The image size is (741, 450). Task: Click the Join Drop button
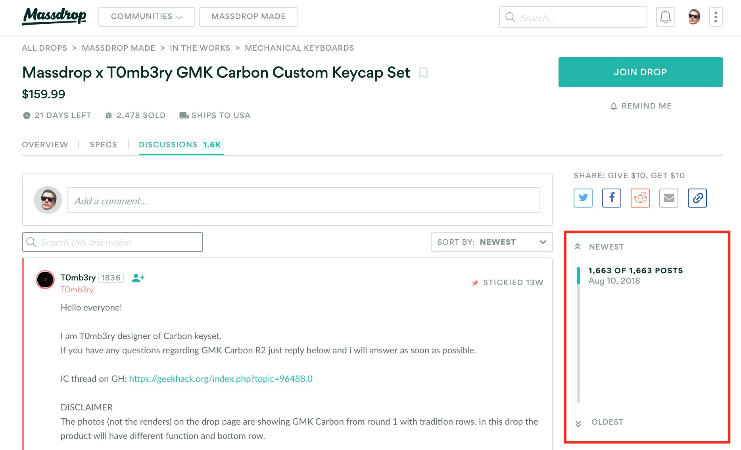640,72
